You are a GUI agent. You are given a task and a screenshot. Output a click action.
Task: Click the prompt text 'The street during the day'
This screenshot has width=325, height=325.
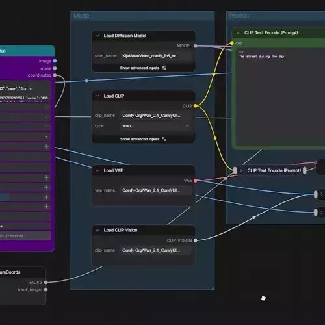pos(261,57)
